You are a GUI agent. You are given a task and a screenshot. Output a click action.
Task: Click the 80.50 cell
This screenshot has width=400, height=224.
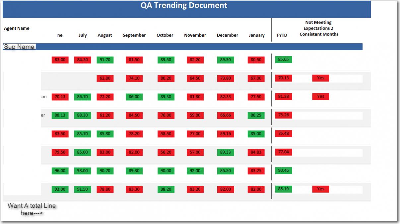click(256, 60)
